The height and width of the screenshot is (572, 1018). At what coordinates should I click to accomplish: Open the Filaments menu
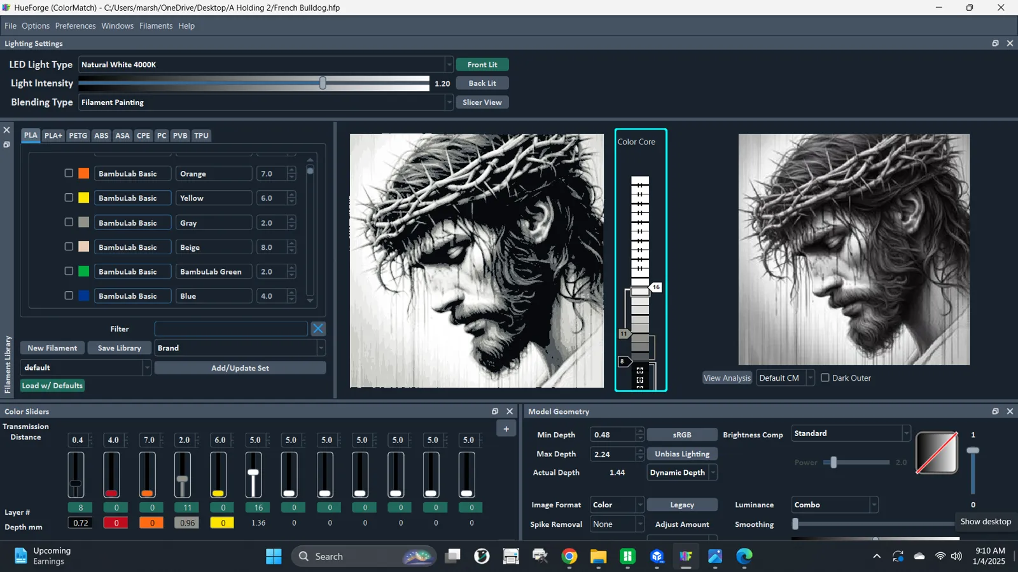[156, 26]
